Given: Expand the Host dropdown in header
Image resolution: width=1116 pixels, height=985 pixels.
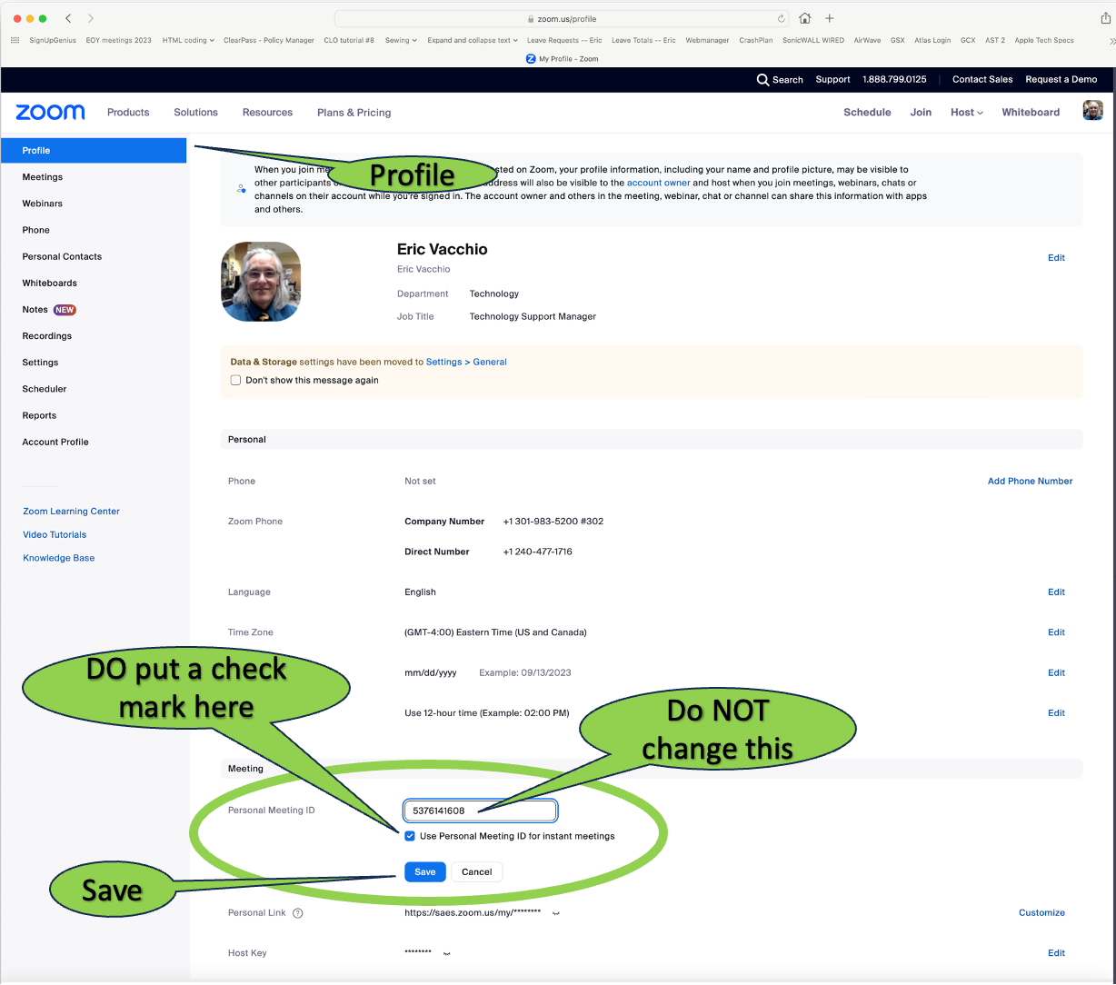Looking at the screenshot, I should pos(966,113).
